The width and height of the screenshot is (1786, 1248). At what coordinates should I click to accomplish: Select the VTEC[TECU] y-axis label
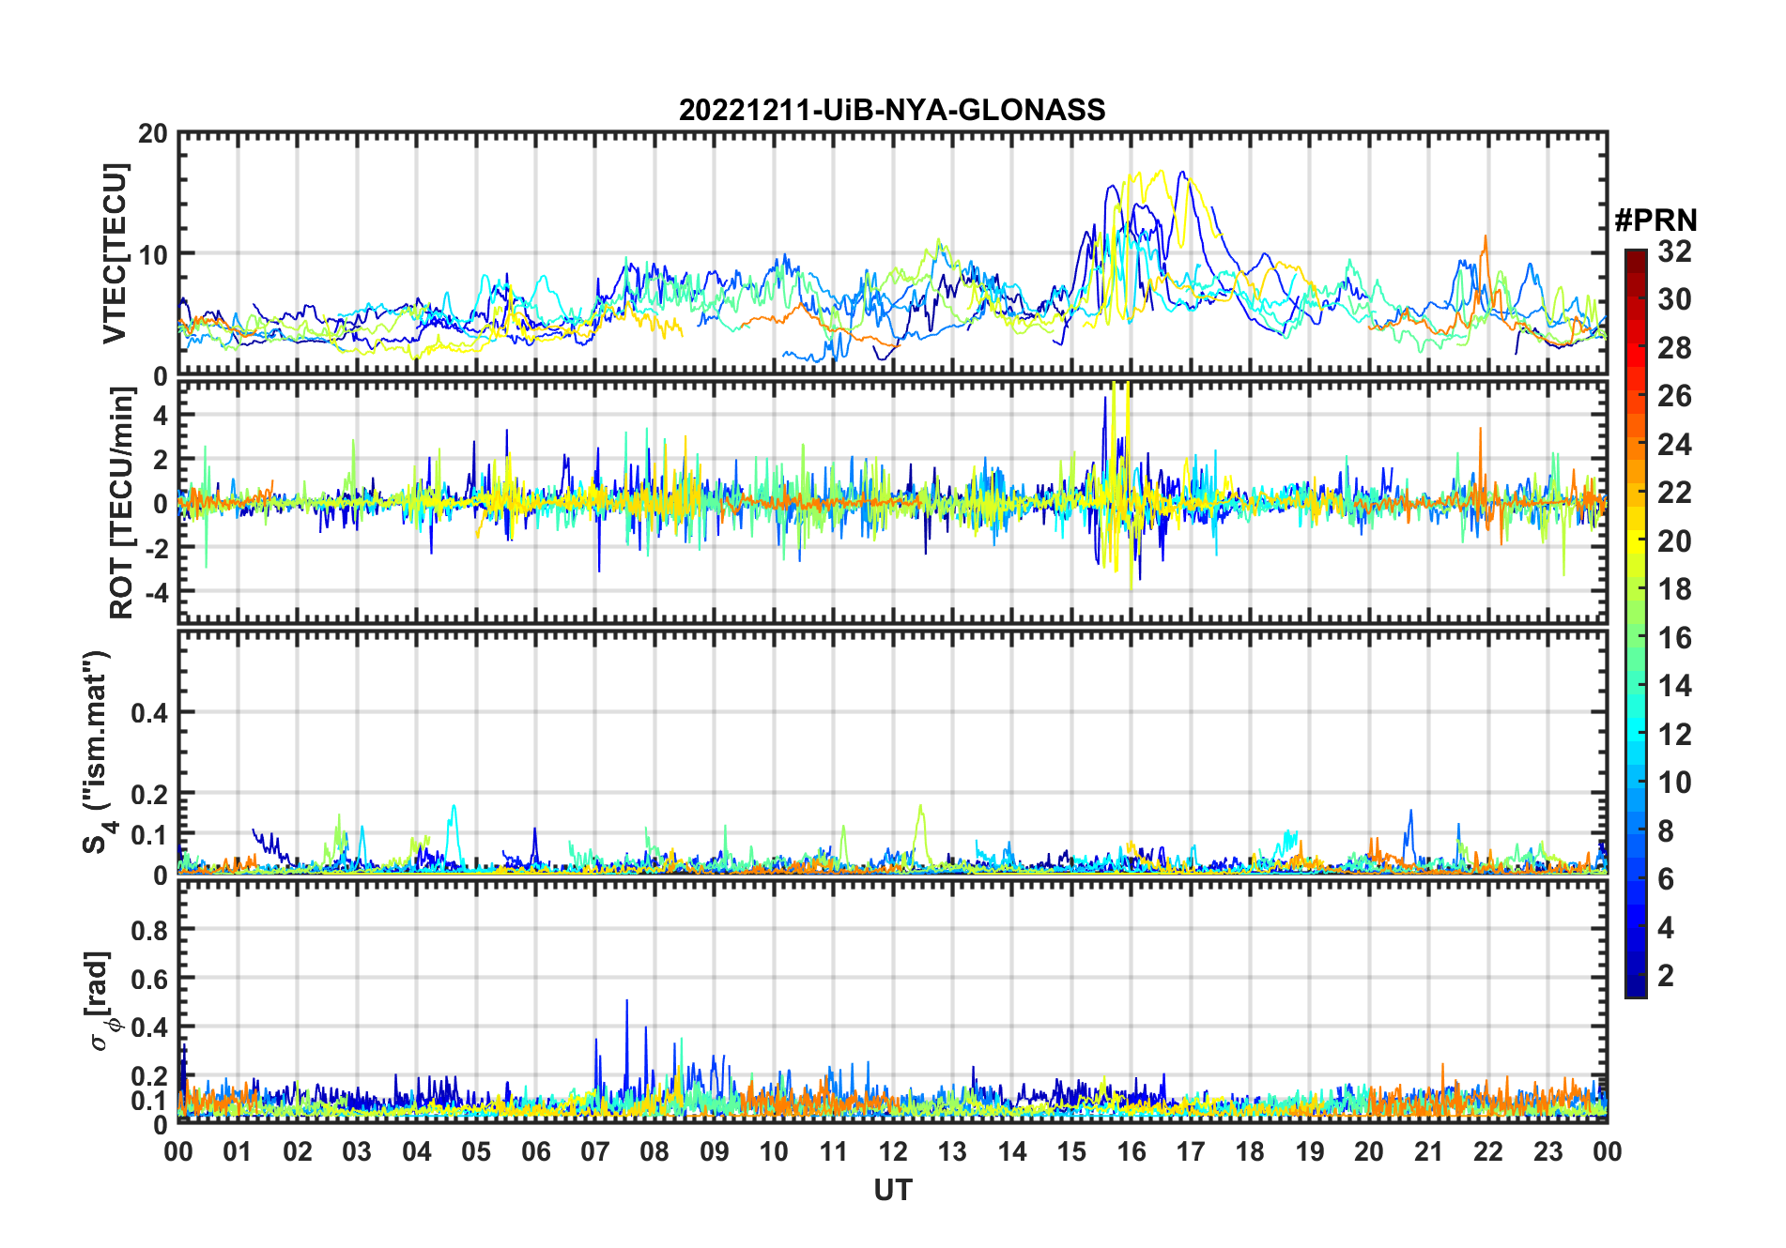pos(115,253)
